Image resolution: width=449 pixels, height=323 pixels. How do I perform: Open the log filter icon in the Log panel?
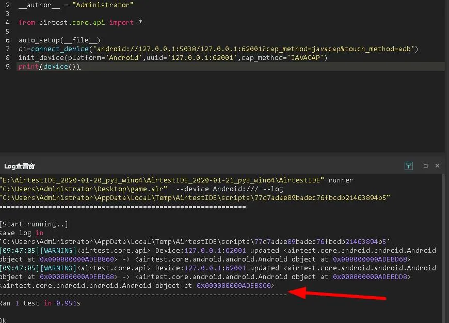click(x=408, y=166)
